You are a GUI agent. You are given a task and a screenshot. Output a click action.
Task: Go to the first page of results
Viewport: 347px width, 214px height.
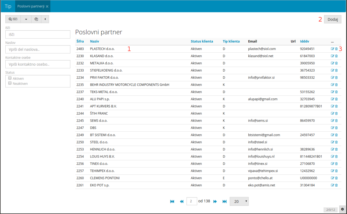172,202
